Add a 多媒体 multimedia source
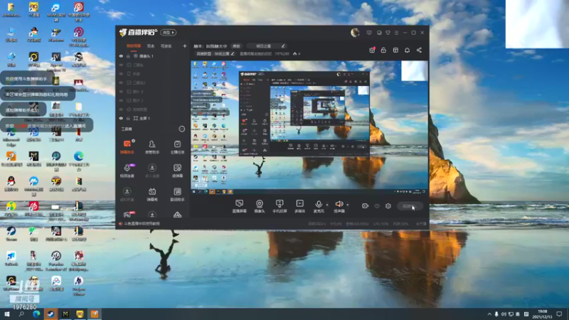569x320 pixels. point(299,206)
